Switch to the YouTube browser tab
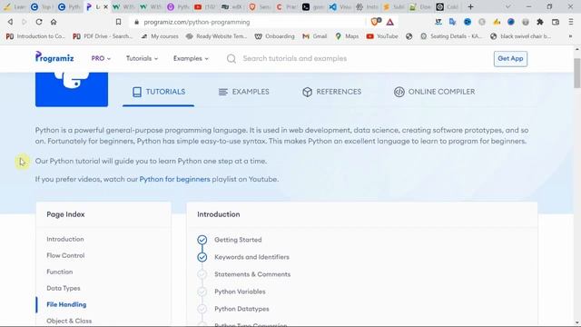The image size is (581, 327). tap(204, 6)
